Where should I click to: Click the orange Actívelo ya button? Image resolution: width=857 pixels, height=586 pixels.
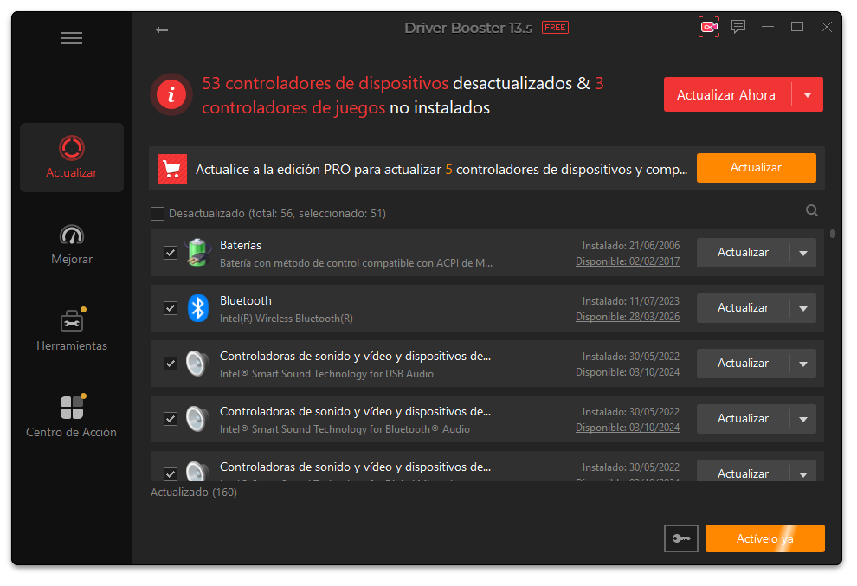[x=764, y=538]
